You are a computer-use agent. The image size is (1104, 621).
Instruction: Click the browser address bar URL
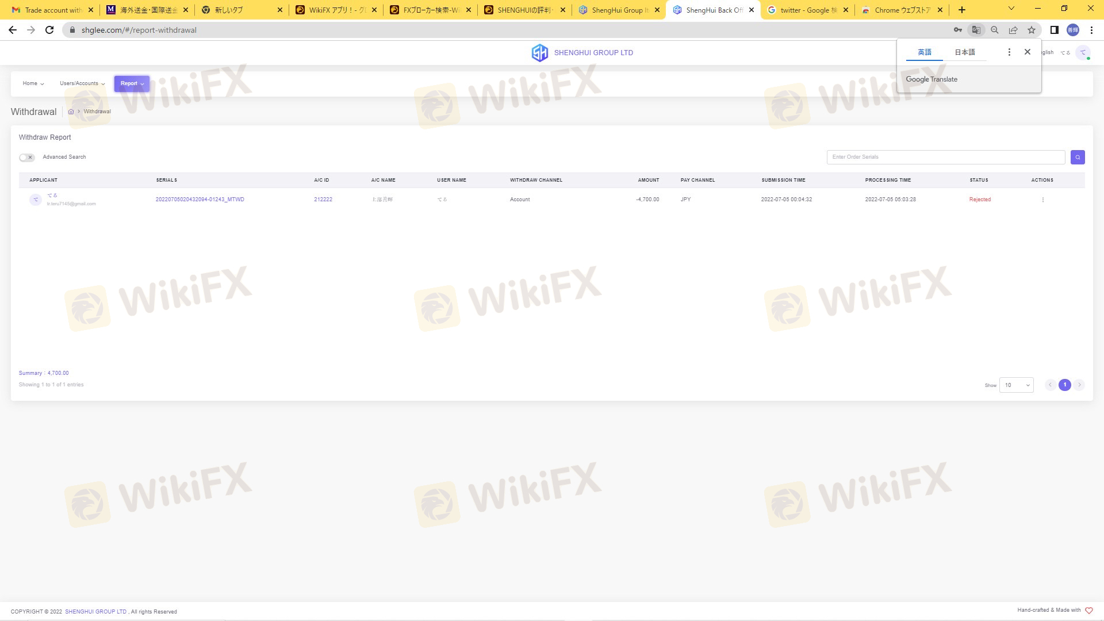139,30
